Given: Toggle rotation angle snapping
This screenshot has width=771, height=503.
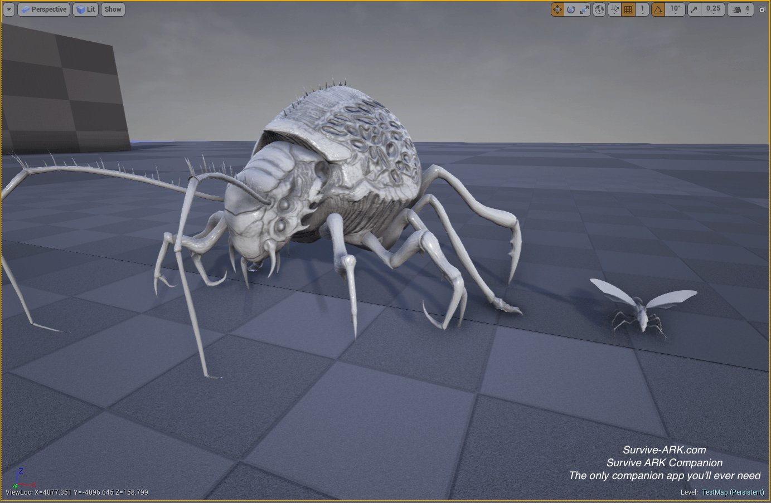Looking at the screenshot, I should point(658,9).
